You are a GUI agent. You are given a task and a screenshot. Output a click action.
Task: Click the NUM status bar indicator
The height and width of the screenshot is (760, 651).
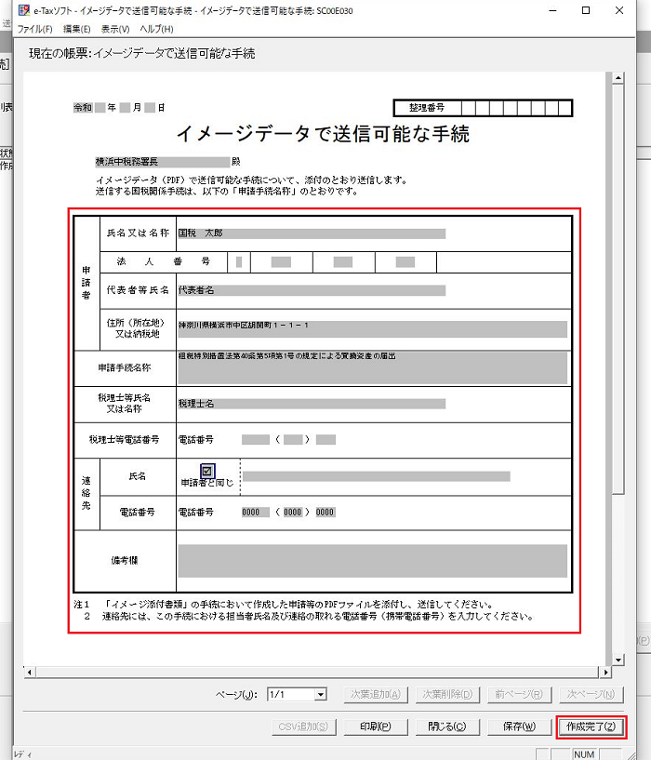pos(584,754)
